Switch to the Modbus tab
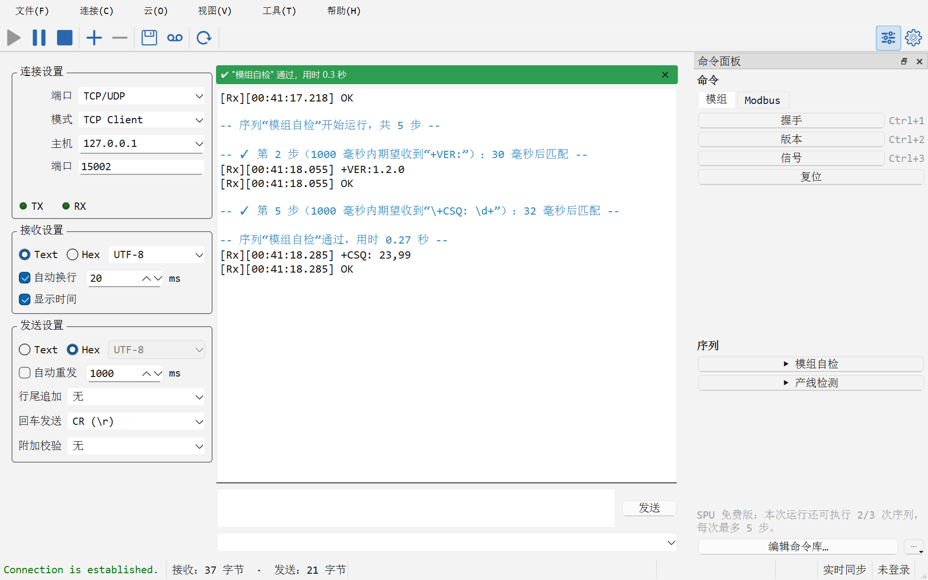Image resolution: width=928 pixels, height=580 pixels. tap(762, 100)
